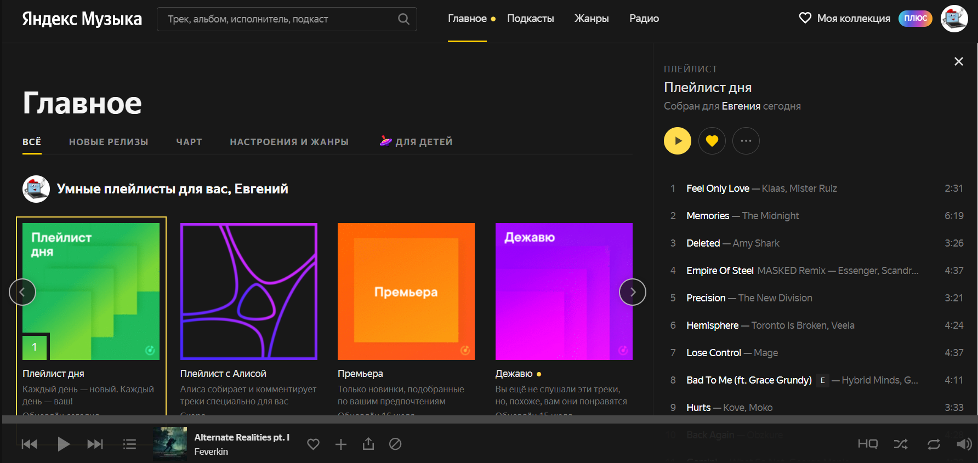Dislike the current track
Viewport: 978px width, 463px height.
[x=395, y=444]
